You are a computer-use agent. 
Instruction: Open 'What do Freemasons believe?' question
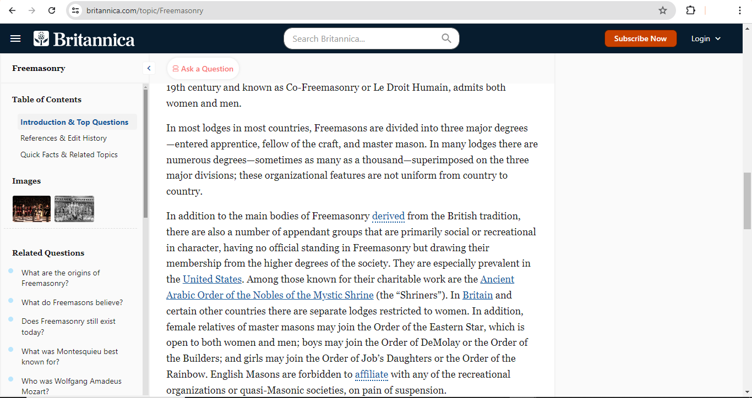(72, 302)
